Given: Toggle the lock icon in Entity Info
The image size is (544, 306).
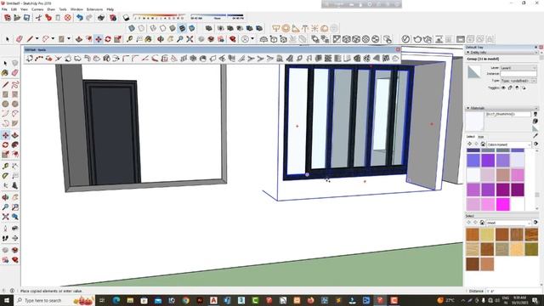Looking at the screenshot, I should pos(510,88).
